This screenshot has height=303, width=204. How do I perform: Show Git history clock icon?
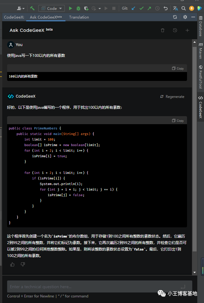click(x=157, y=8)
